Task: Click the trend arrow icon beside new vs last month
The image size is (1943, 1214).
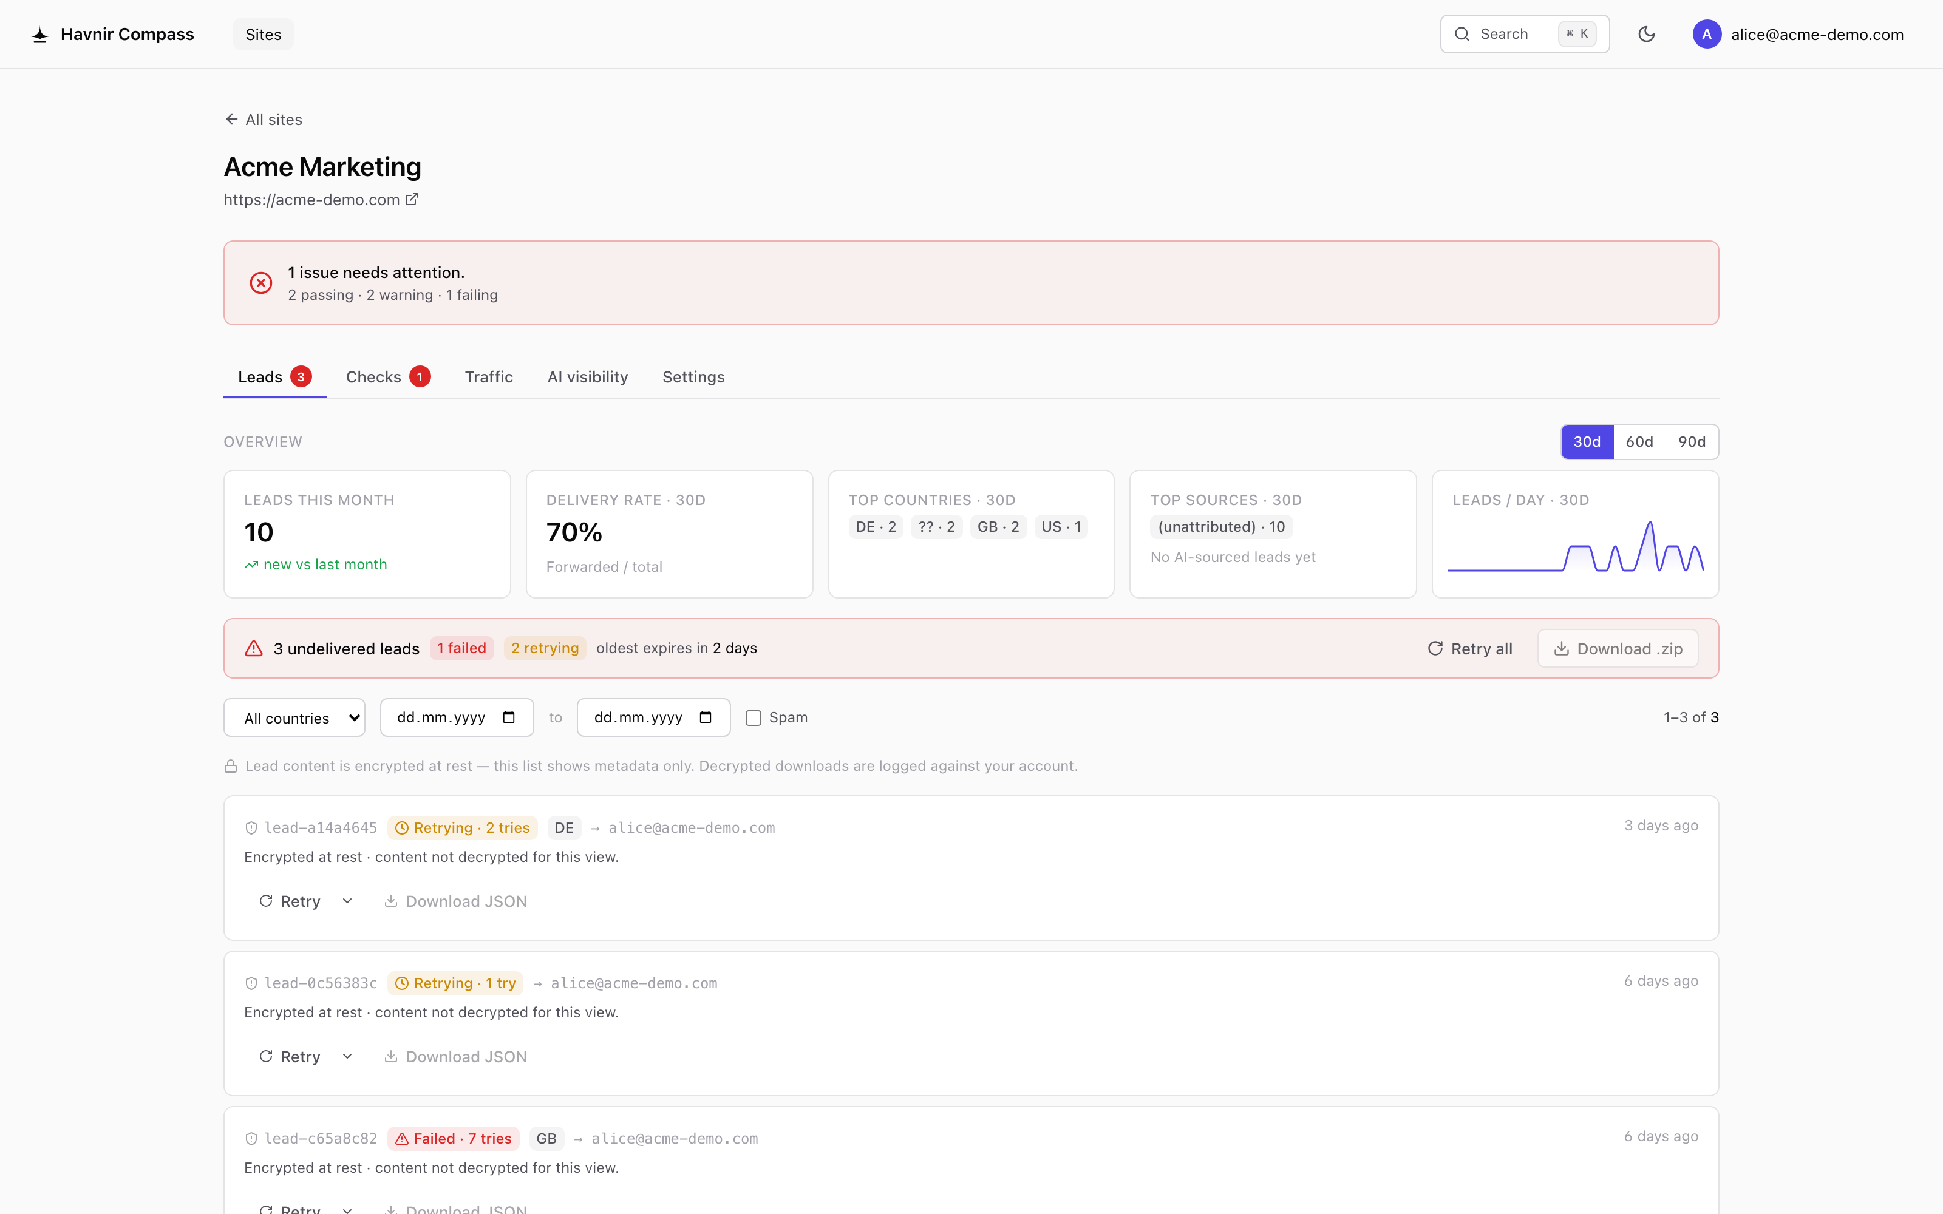Action: coord(251,565)
